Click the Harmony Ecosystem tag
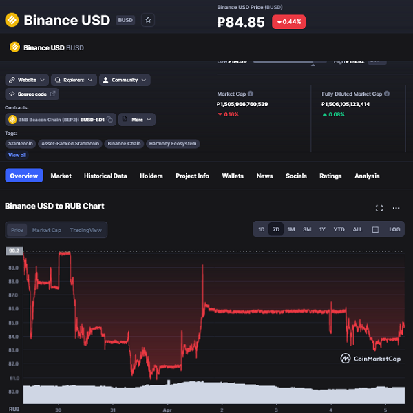Image resolution: width=413 pixels, height=413 pixels. pos(173,144)
